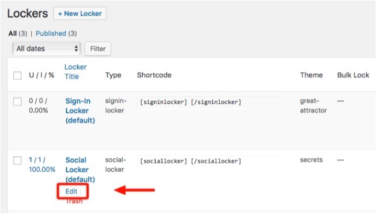
Task: Click Edit under Social Locker
Action: (x=71, y=191)
